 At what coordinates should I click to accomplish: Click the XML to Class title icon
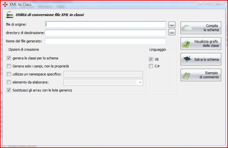(x=5, y=4)
